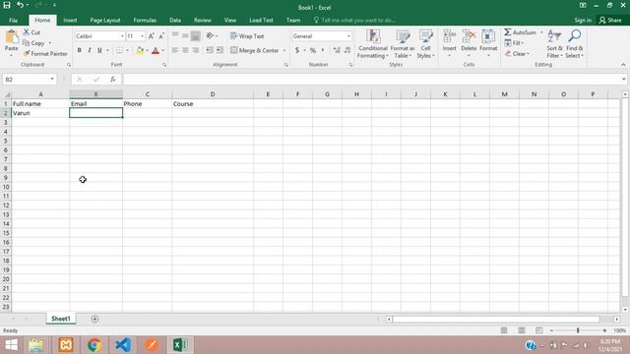630x354 pixels.
Task: Click the Paste clipboard icon
Action: [x=12, y=37]
